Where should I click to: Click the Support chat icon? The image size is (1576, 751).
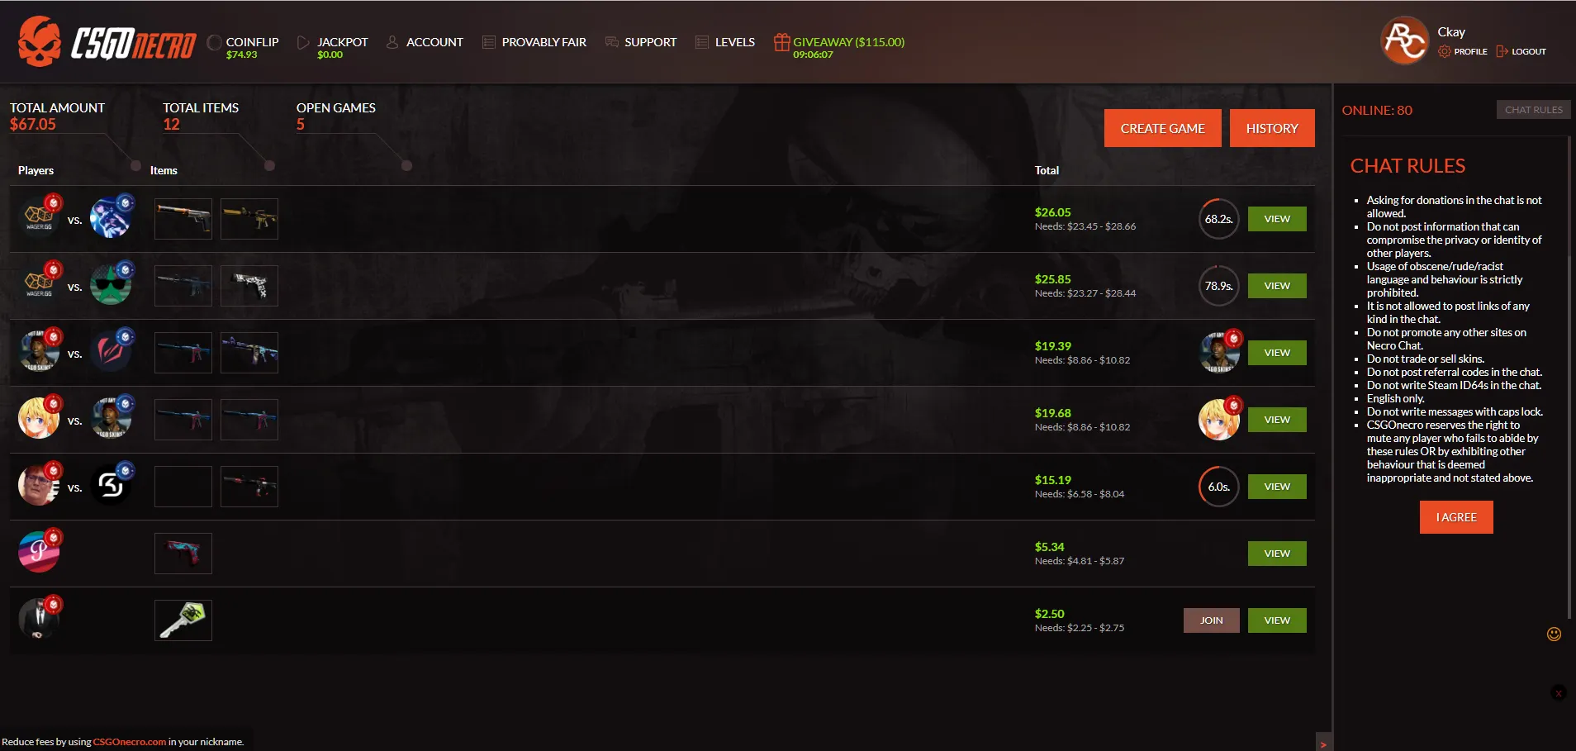pyautogui.click(x=612, y=42)
